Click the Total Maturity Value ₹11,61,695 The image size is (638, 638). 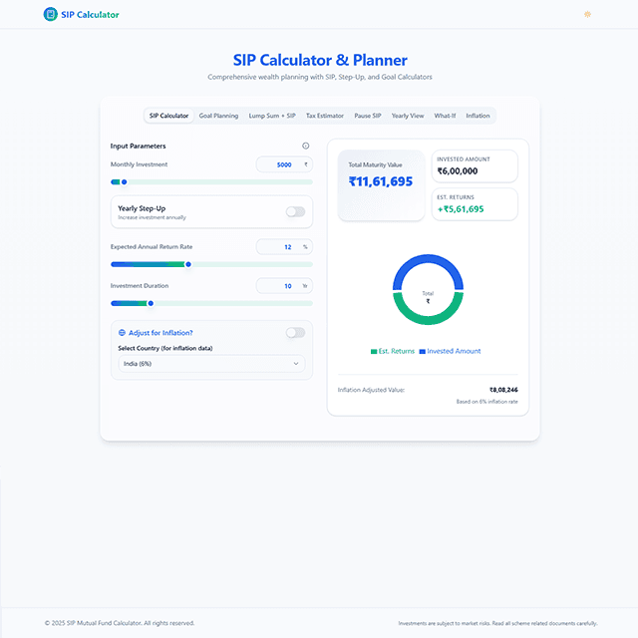click(381, 181)
